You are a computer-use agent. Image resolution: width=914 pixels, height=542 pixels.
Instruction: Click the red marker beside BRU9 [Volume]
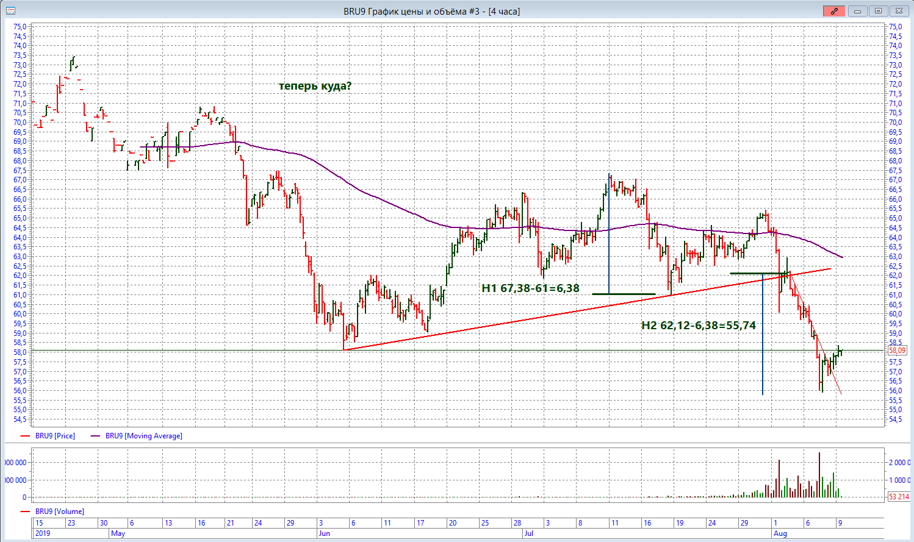click(25, 512)
